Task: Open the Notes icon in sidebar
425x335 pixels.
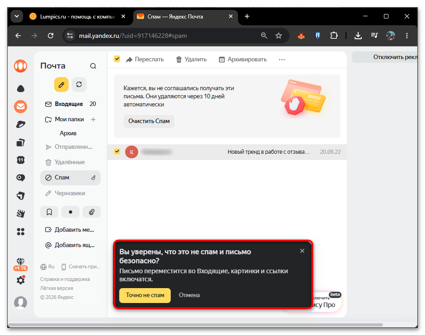Action: tap(21, 196)
